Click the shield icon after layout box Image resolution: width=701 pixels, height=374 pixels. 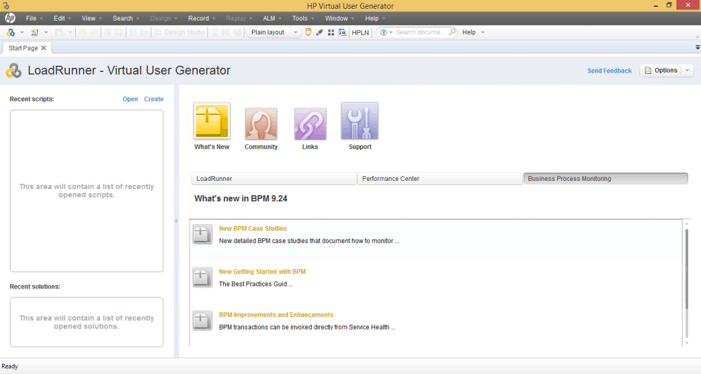(308, 32)
